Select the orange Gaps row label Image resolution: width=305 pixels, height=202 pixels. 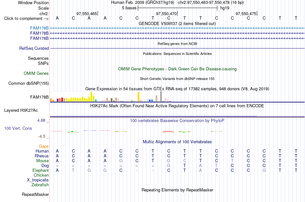(x=44, y=146)
